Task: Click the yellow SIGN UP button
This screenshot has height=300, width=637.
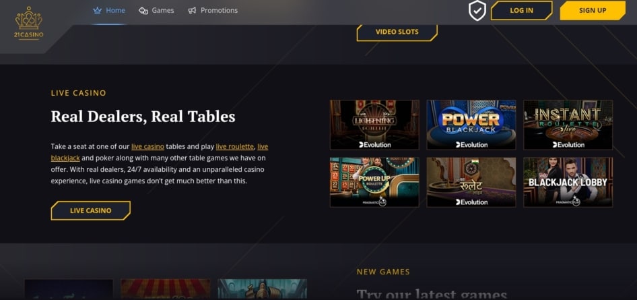Action: (x=593, y=11)
